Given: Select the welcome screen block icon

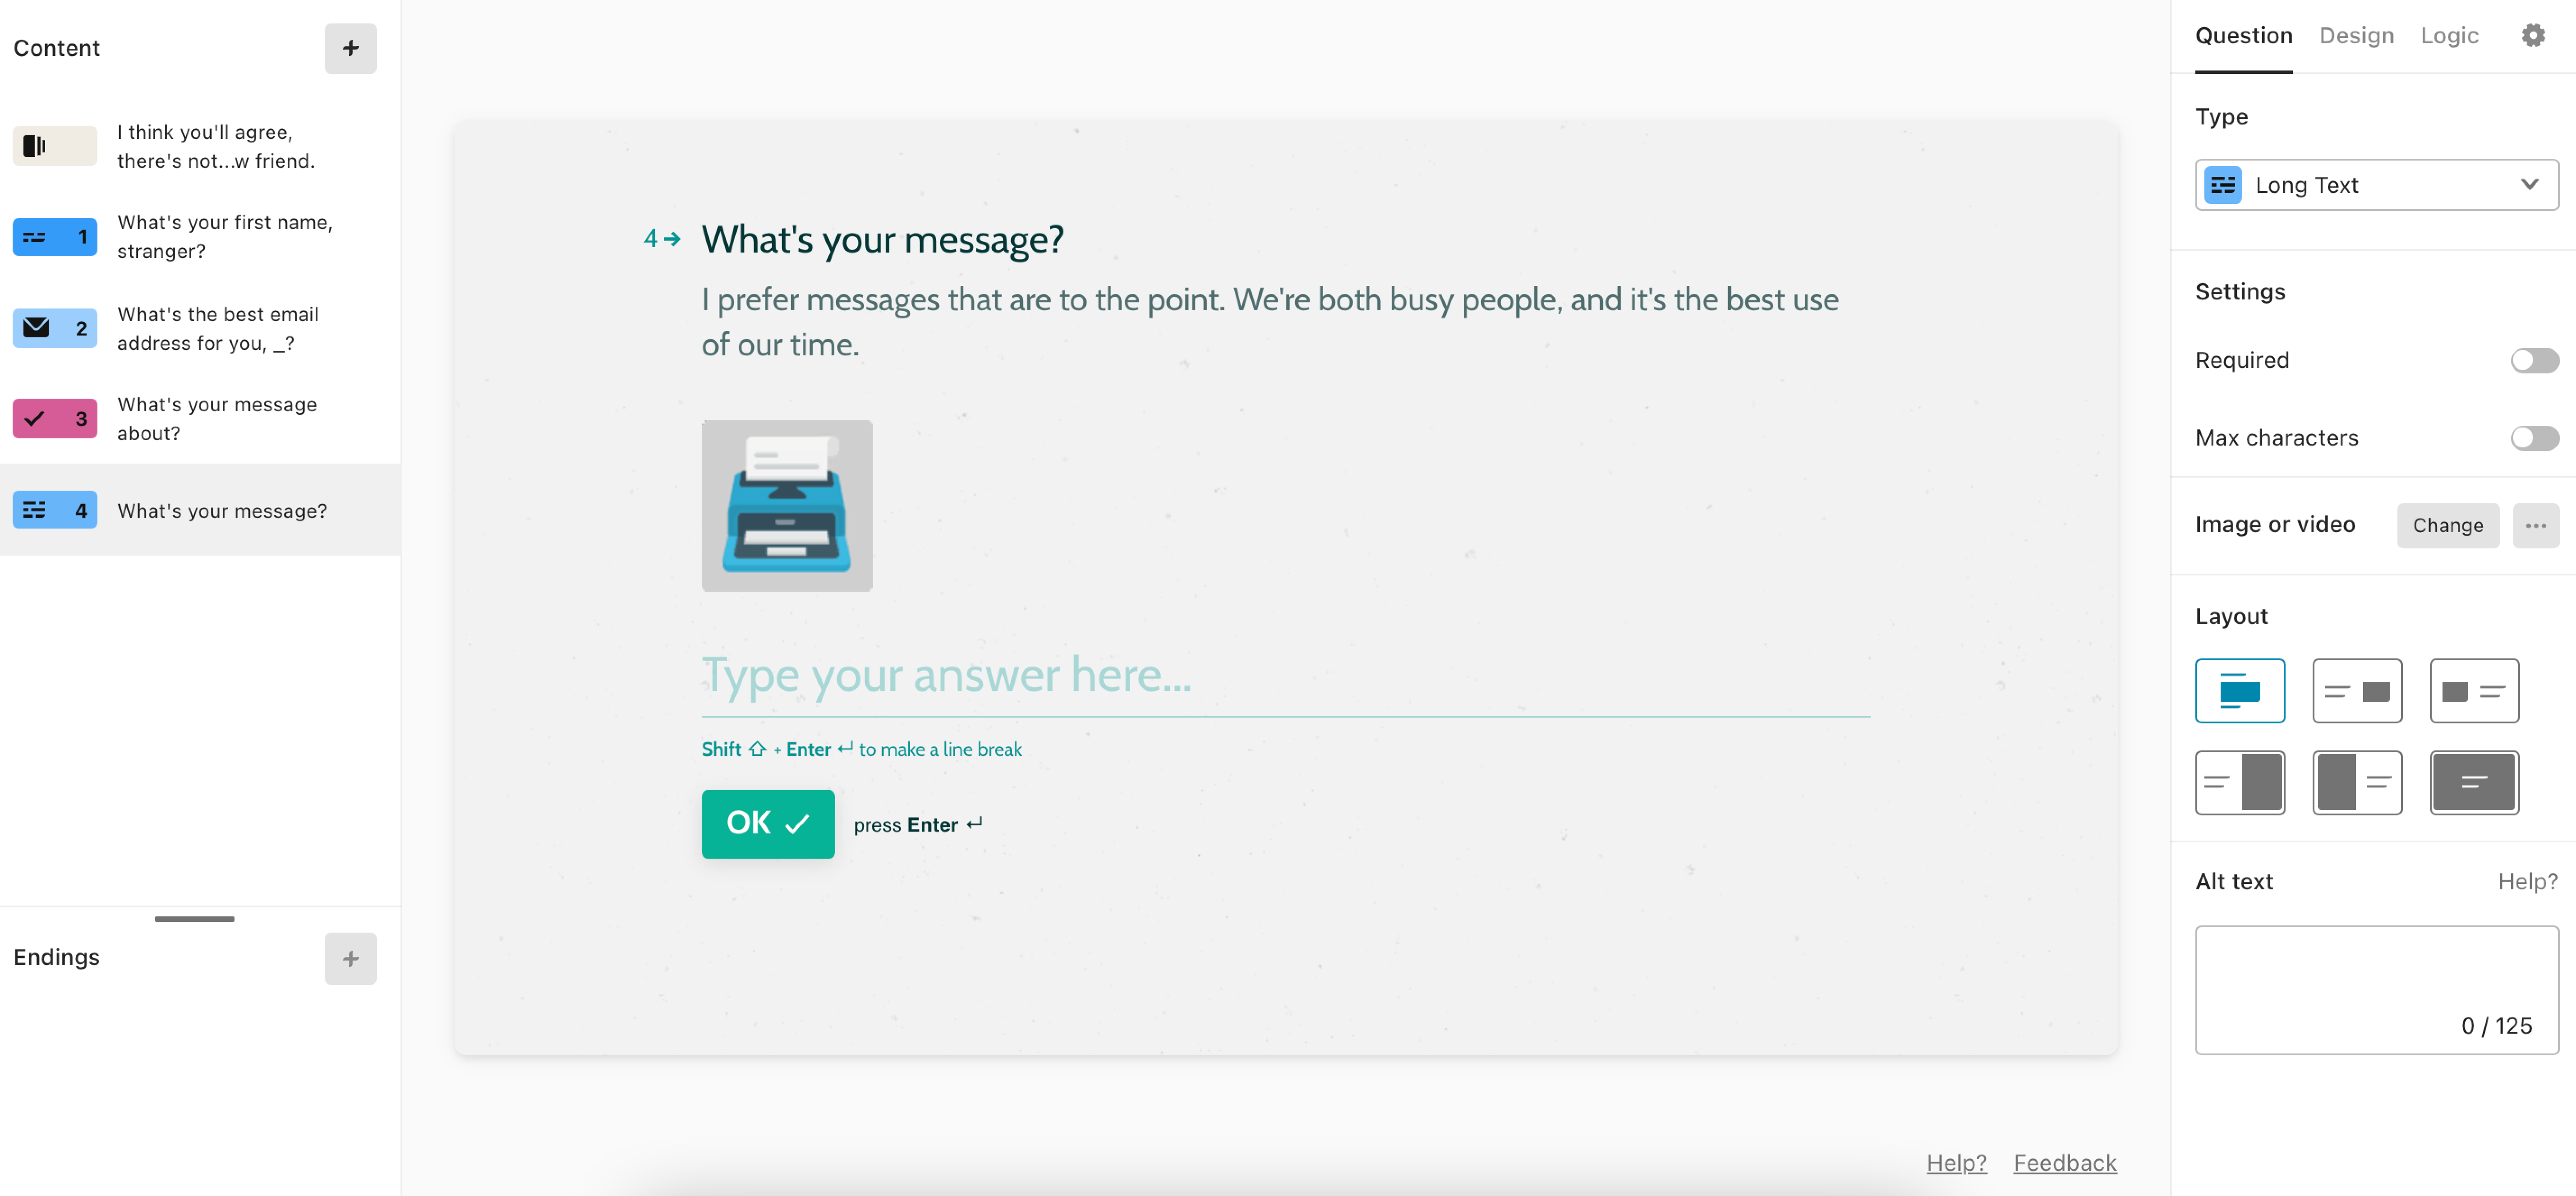Looking at the screenshot, I should point(55,146).
